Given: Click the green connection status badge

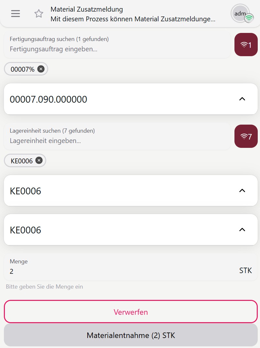Looking at the screenshot, I should coord(249,18).
